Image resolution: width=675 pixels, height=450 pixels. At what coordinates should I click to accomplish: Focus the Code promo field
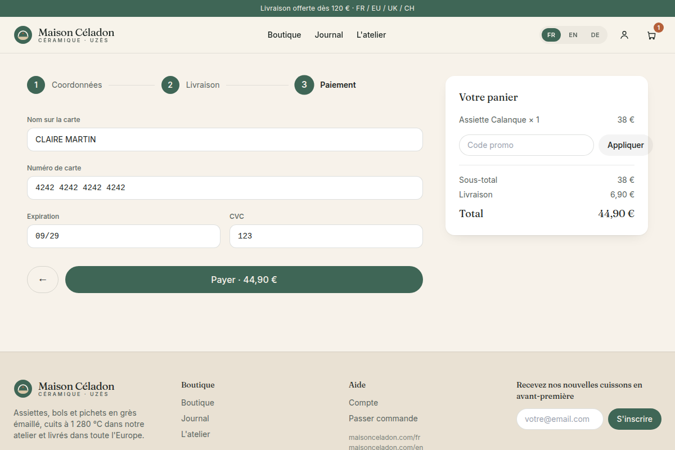(526, 145)
